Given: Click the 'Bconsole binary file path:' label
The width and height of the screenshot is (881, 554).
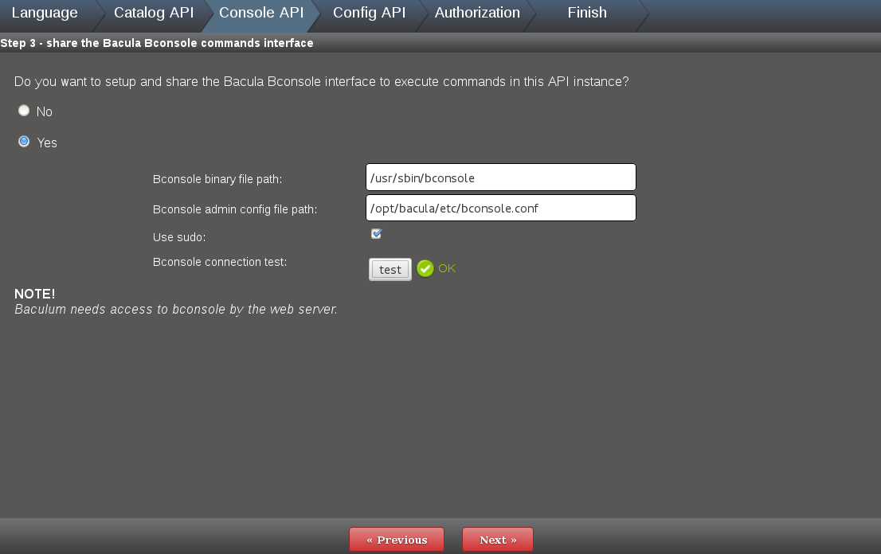Looking at the screenshot, I should point(217,179).
